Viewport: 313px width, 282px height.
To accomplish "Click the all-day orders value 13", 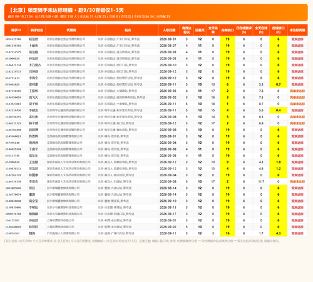I will tap(213, 84).
